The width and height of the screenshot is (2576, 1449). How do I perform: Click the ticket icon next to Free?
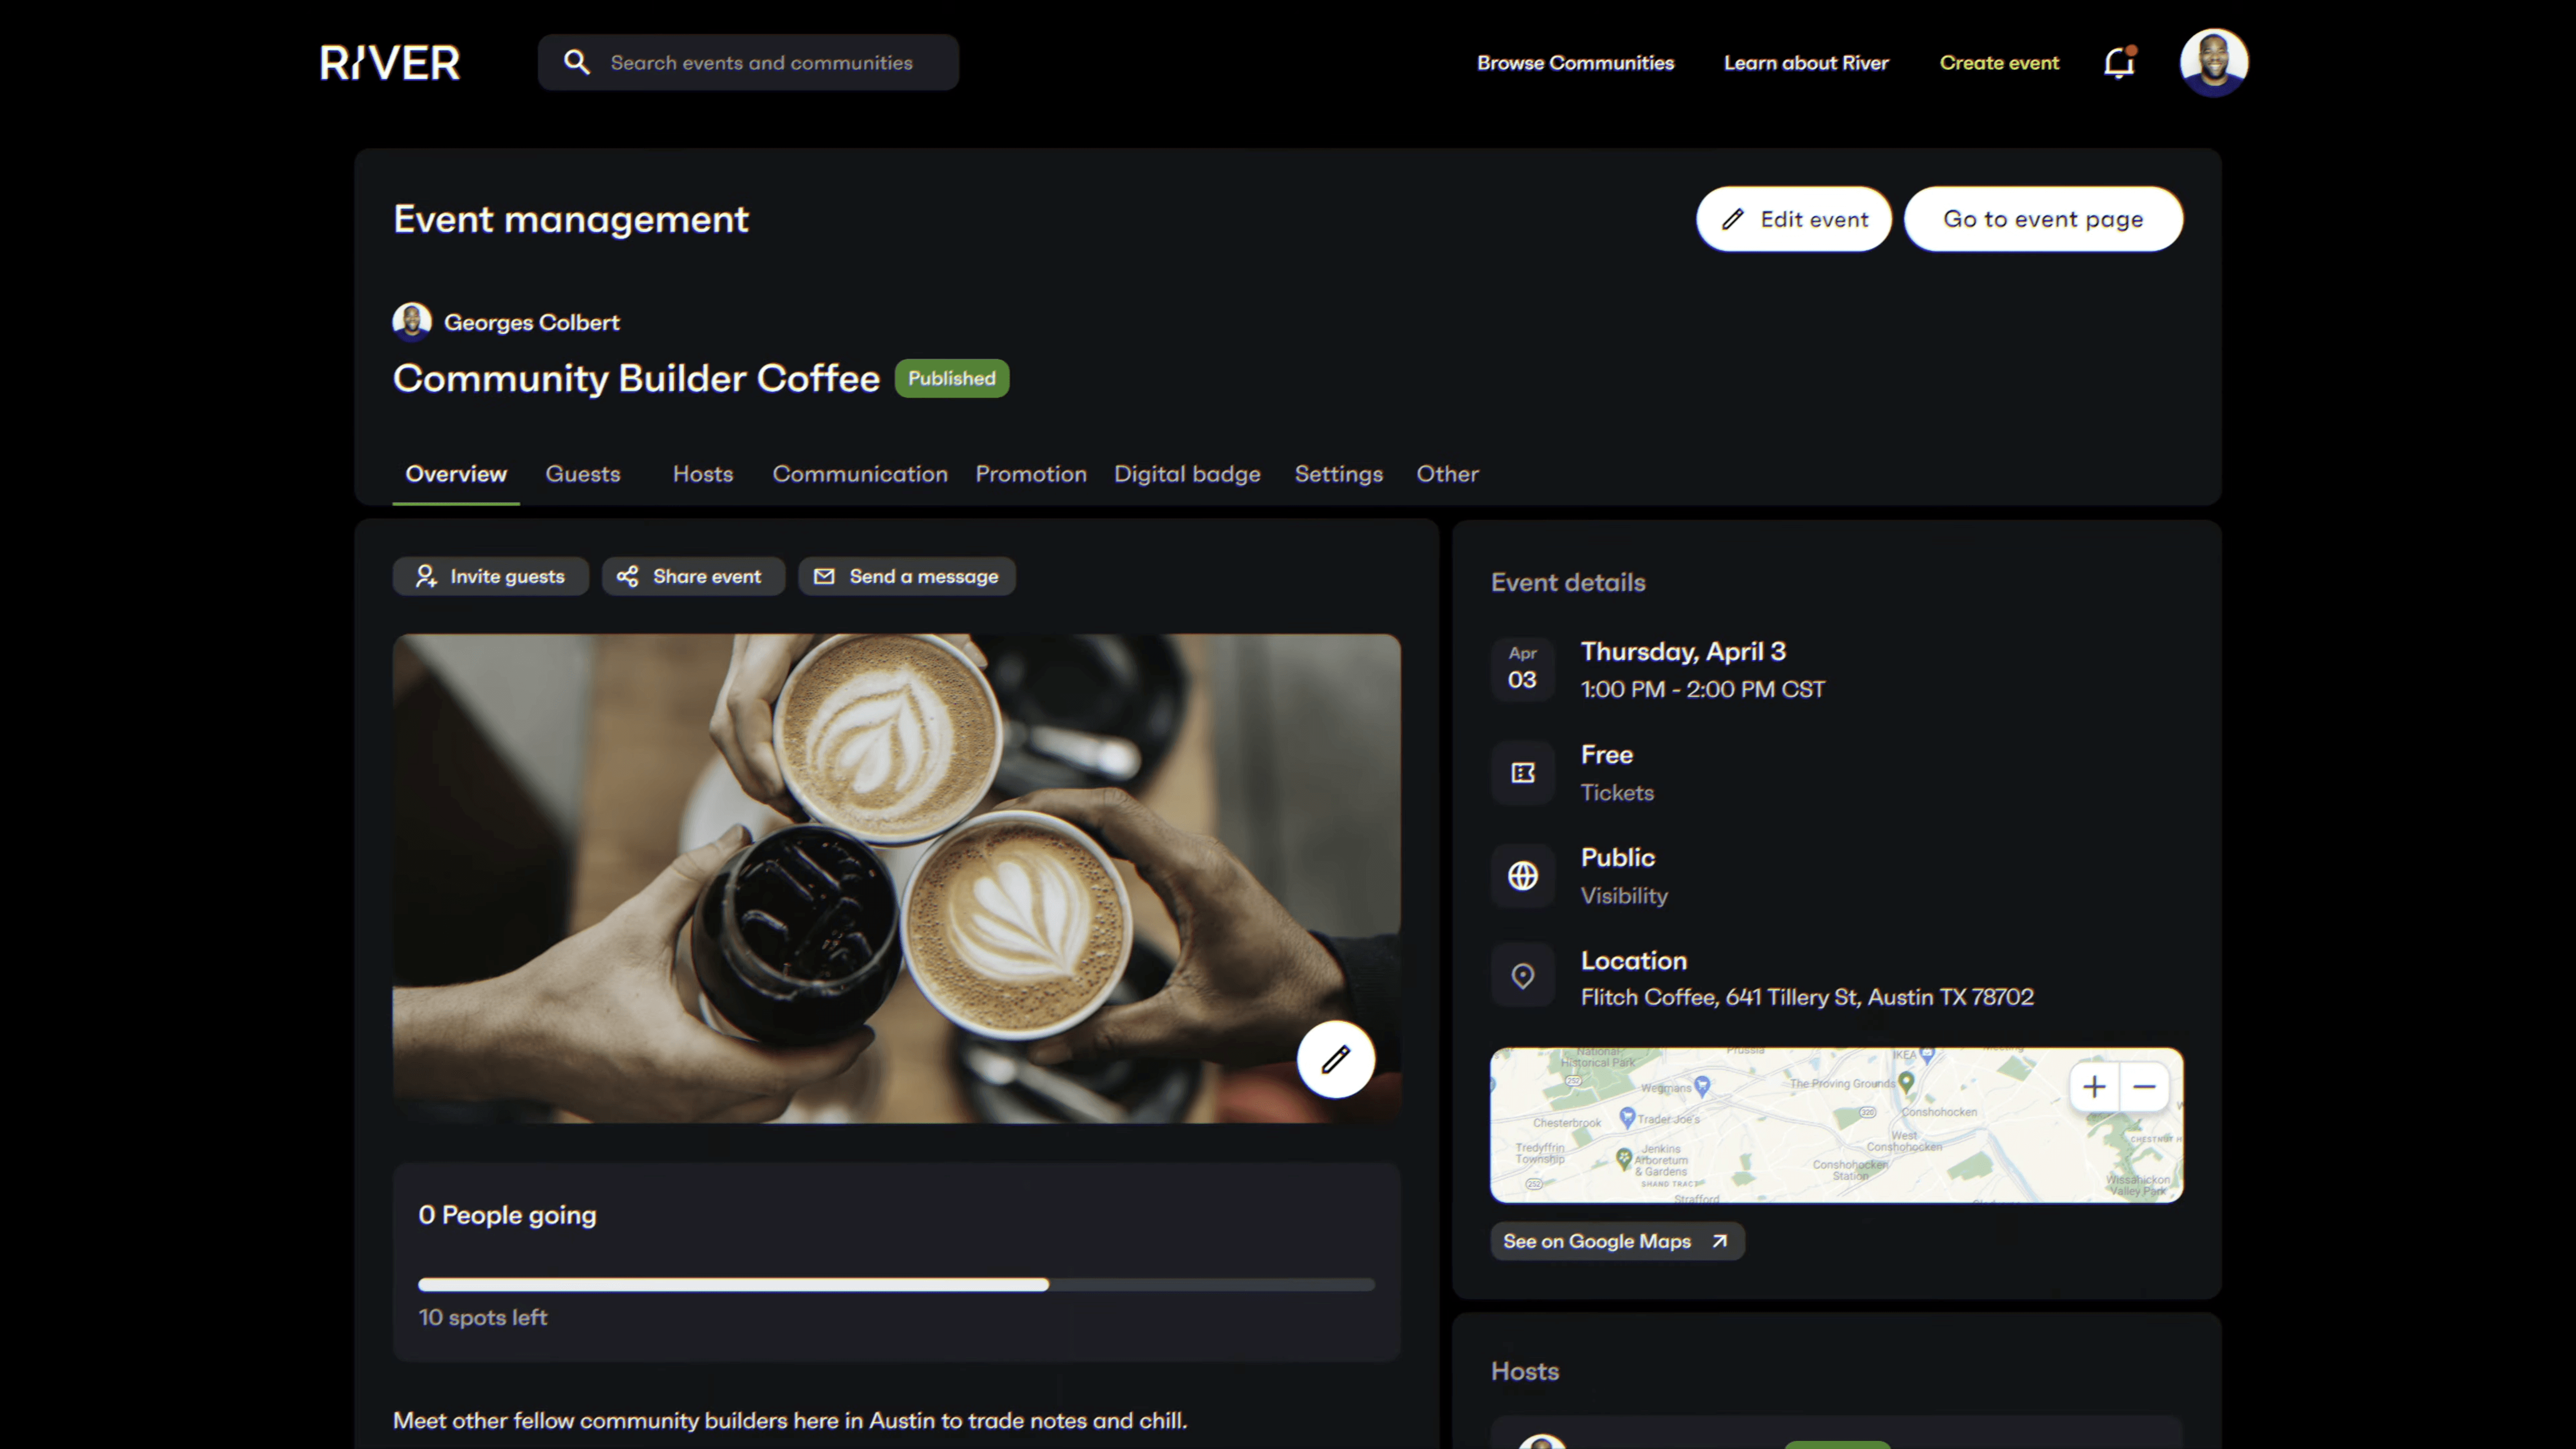(1522, 773)
